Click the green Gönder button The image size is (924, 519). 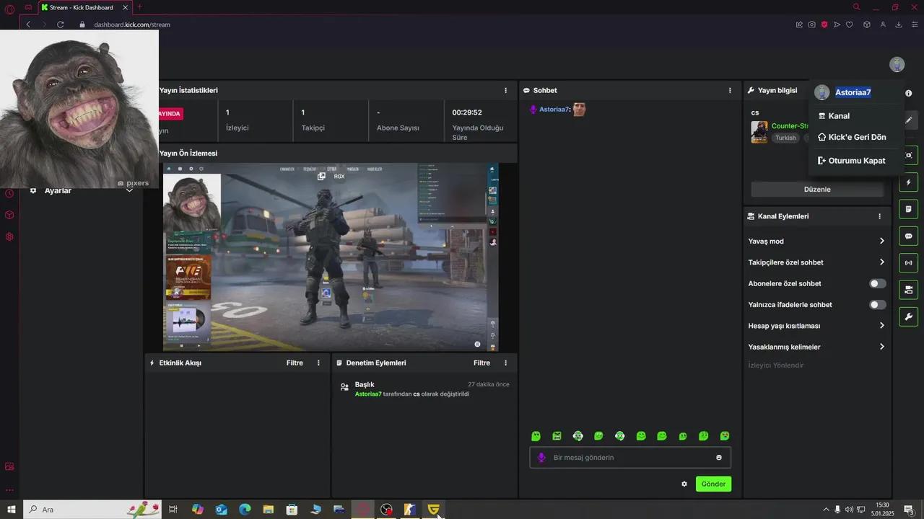[713, 484]
